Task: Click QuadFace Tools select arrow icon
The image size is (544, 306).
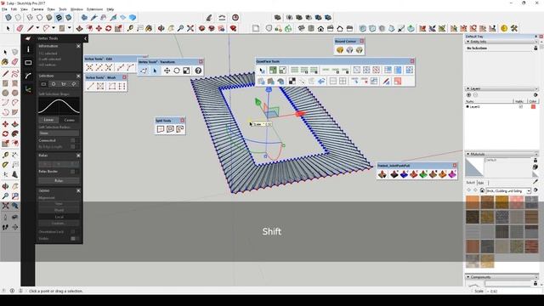Action: [262, 71]
